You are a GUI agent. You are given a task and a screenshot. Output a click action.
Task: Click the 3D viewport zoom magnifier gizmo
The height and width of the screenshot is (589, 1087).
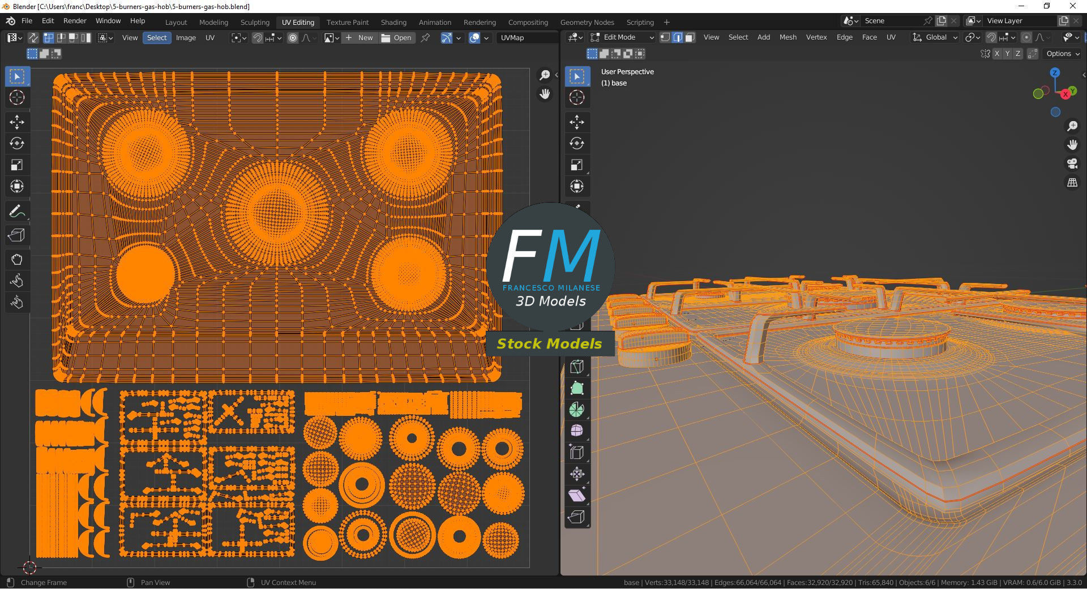pos(1072,126)
